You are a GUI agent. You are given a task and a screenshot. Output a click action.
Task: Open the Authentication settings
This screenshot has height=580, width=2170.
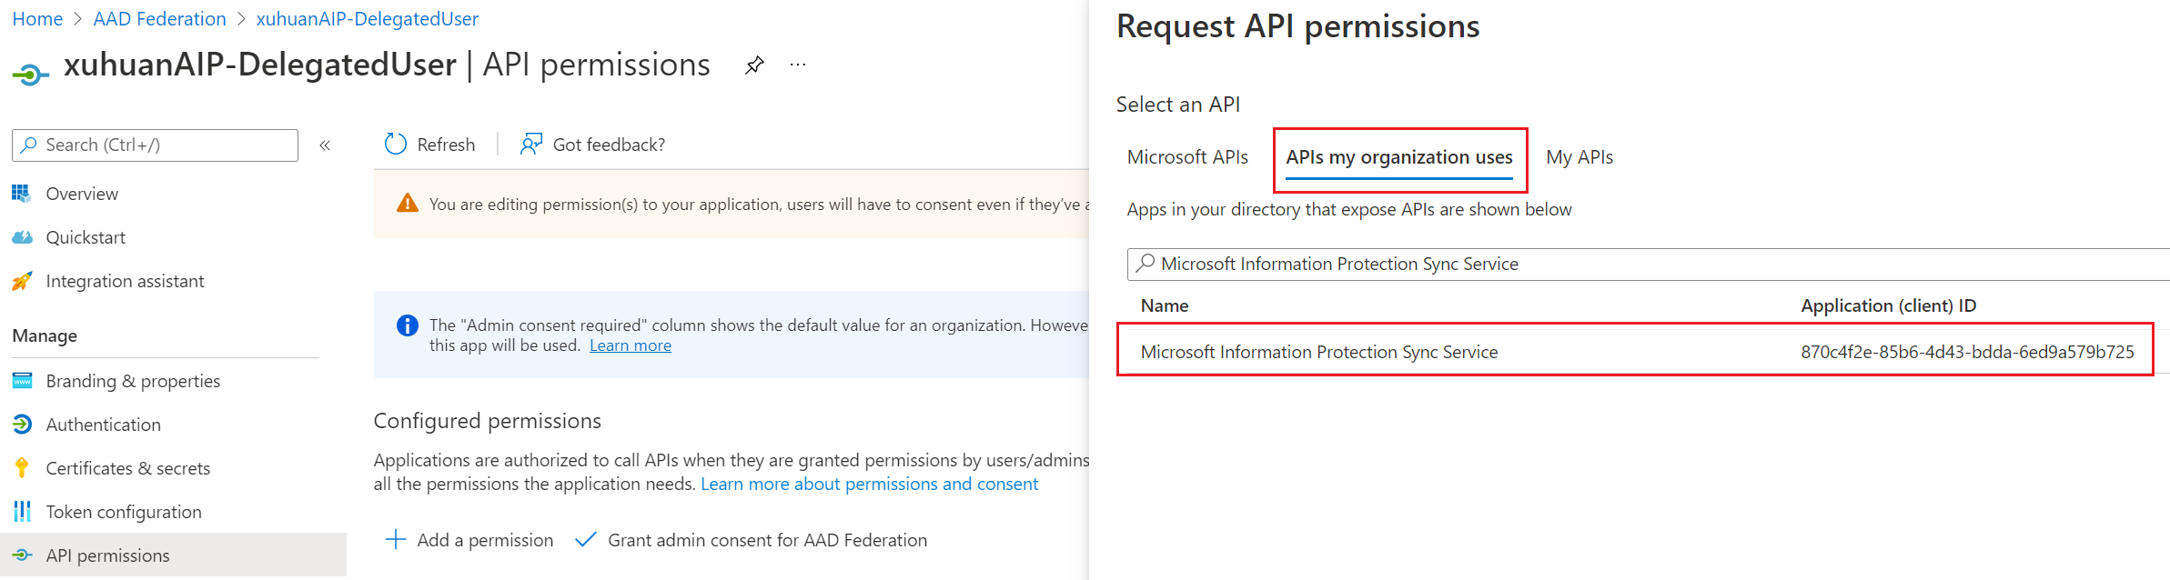click(103, 425)
